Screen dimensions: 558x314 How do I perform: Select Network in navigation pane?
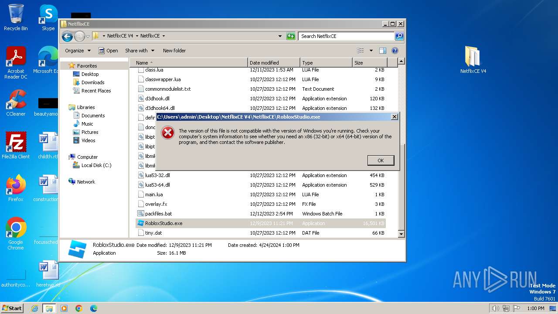(x=85, y=182)
